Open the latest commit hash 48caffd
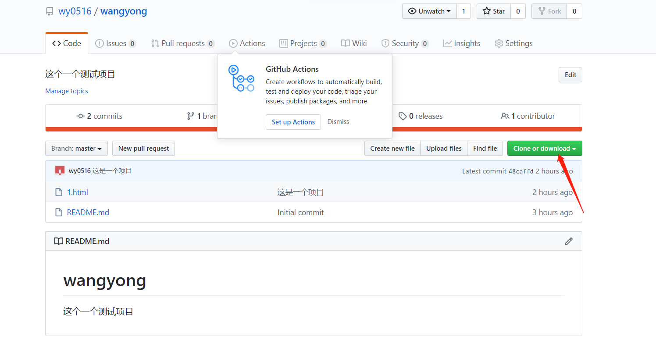656x343 pixels. pos(521,171)
